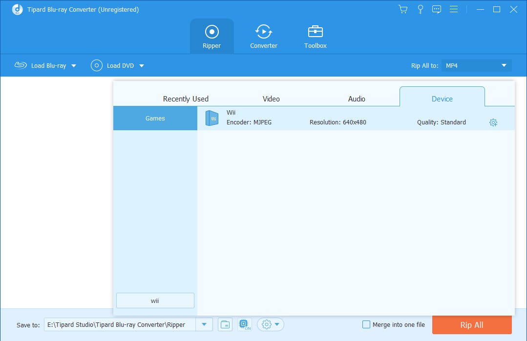Open the preferences gear dropdown

coord(271,324)
